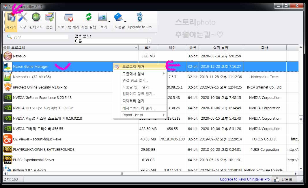Click the NVIDIA HD 오디오 드라이버 icon
Screen dimensions: 308x188
tap(8, 108)
